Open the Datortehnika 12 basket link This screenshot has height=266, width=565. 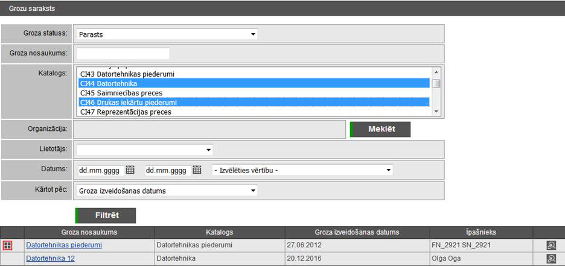click(50, 259)
